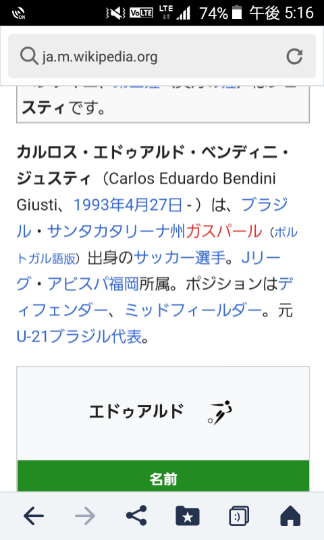Tap the soccer player pictogram
Viewport: 324px width, 540px height.
pyautogui.click(x=219, y=412)
